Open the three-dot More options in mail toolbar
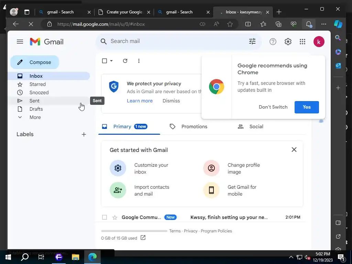352x264 pixels. coord(139,61)
